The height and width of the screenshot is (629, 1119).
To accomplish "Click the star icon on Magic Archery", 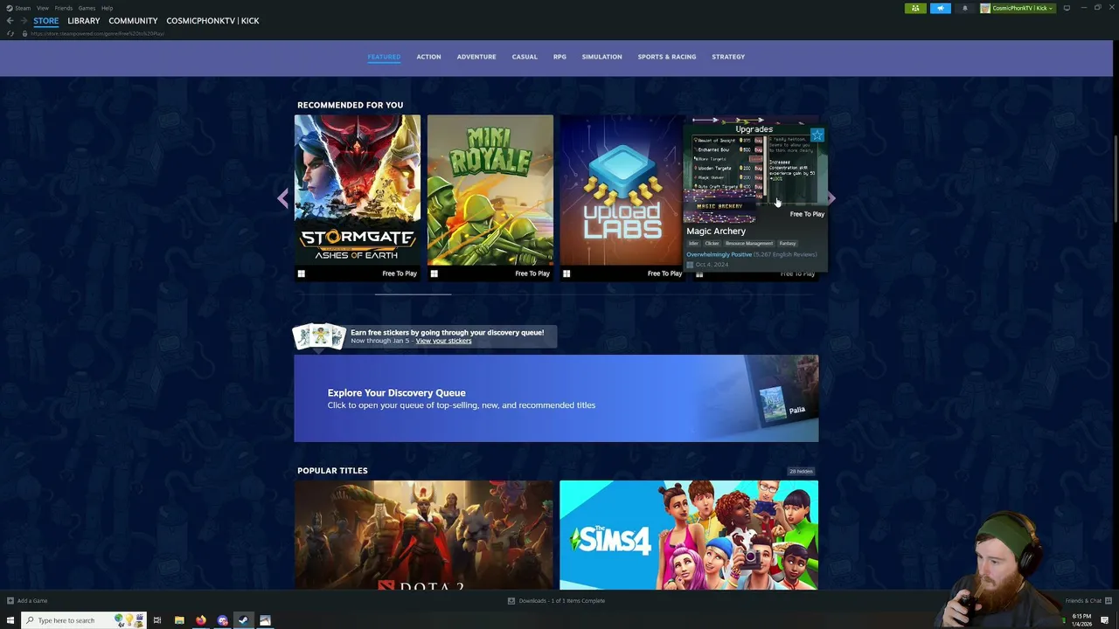I will (x=817, y=135).
